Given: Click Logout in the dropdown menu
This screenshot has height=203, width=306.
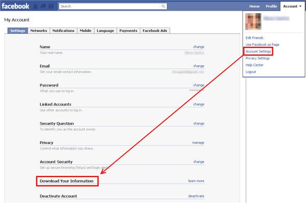Looking at the screenshot, I should pyautogui.click(x=250, y=72).
